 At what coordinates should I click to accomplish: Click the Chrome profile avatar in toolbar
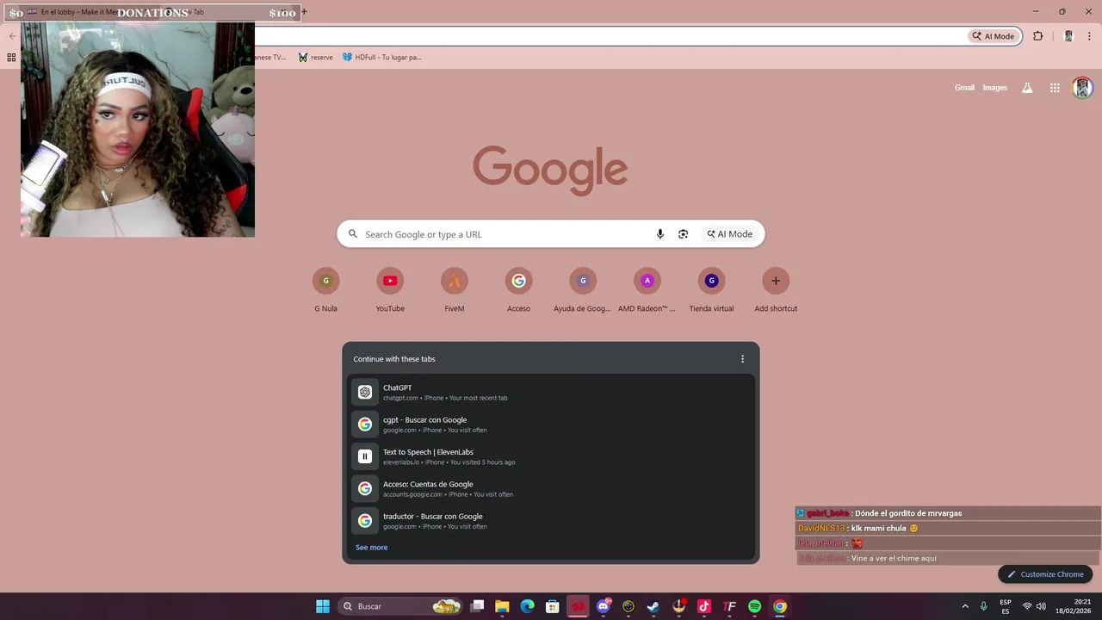(1068, 36)
